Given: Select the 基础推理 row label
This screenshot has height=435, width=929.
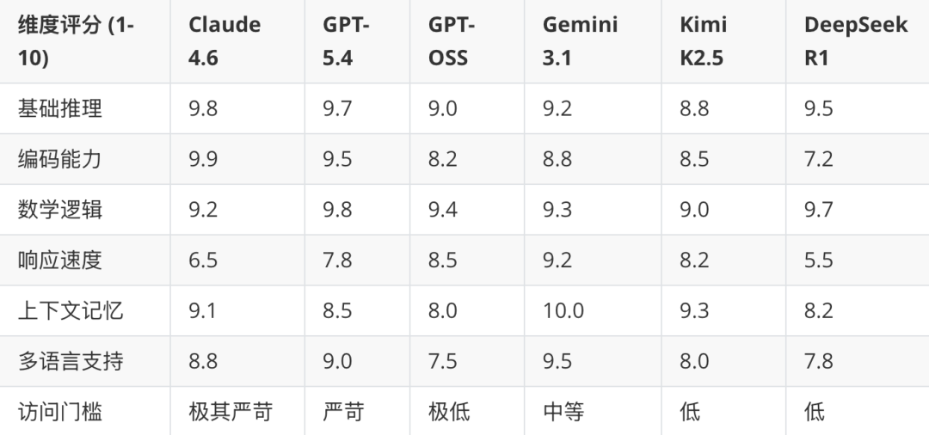Looking at the screenshot, I should pyautogui.click(x=60, y=109).
